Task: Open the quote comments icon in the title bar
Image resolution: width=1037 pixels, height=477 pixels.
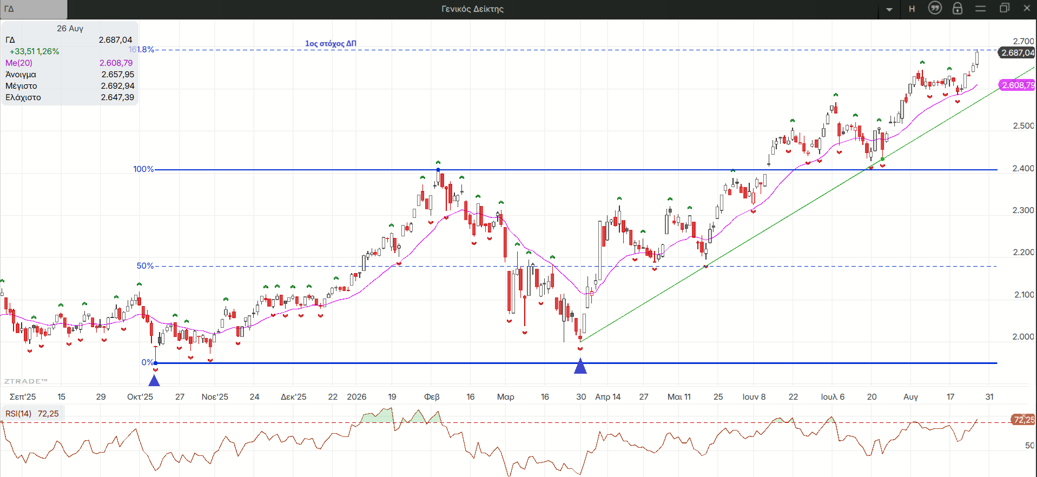Action: click(x=935, y=8)
